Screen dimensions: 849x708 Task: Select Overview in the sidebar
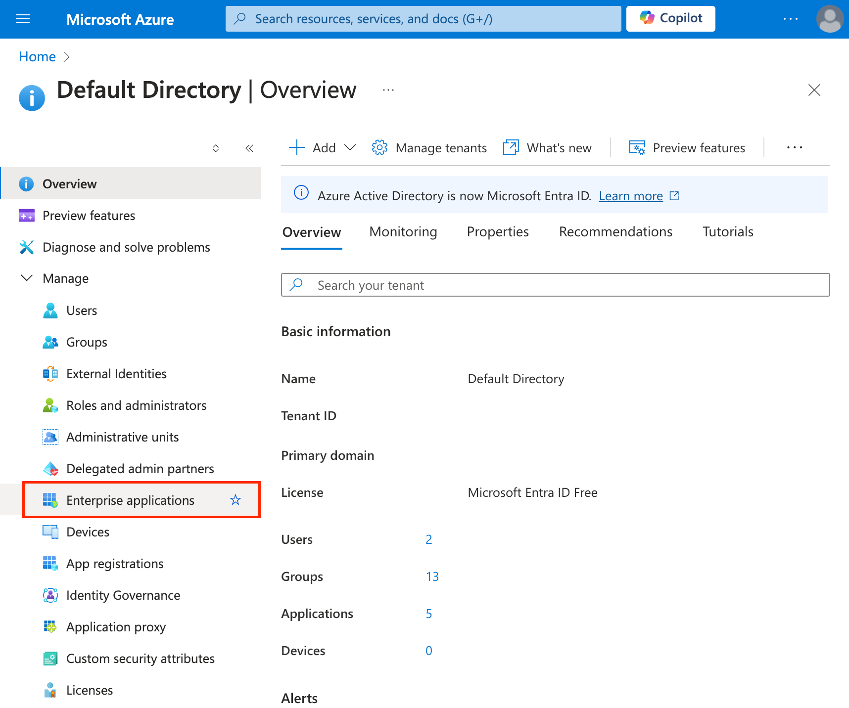pyautogui.click(x=131, y=183)
